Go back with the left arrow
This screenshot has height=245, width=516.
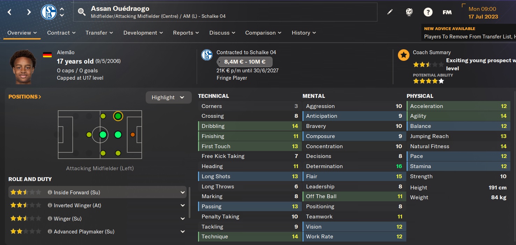(10, 12)
